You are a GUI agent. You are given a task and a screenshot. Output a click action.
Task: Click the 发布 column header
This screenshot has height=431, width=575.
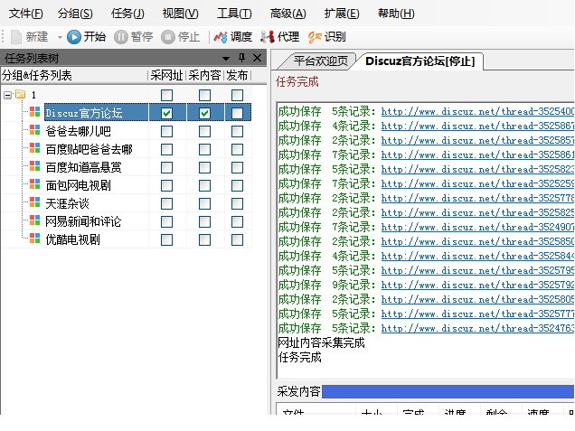pos(237,76)
